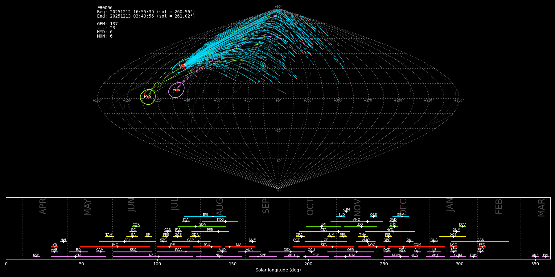The width and height of the screenshot is (555, 277).
Task: Click the DEC month label
Action: click(404, 207)
